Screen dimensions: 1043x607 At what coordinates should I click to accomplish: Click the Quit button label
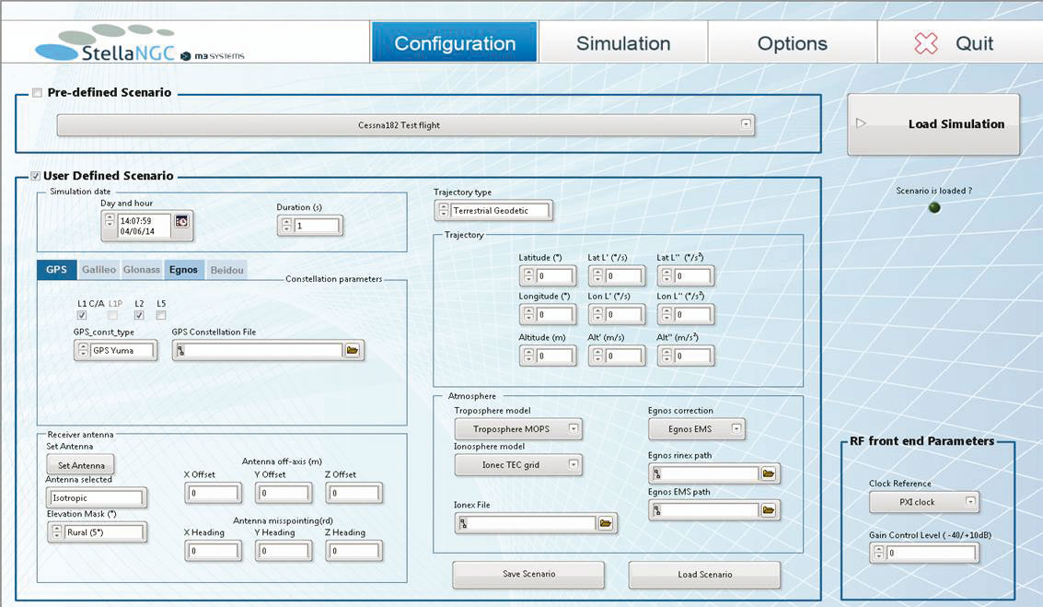(x=974, y=43)
